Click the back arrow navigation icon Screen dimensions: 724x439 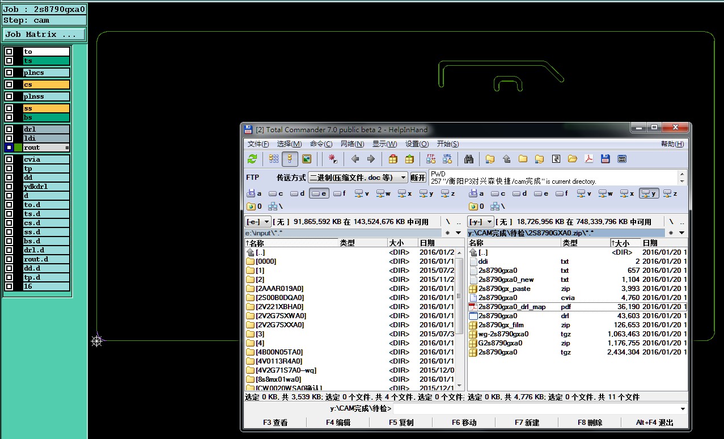(x=355, y=159)
